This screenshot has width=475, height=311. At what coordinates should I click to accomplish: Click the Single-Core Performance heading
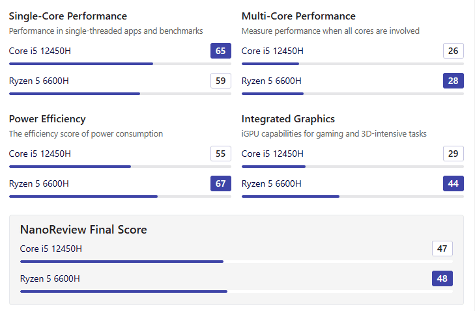(68, 16)
